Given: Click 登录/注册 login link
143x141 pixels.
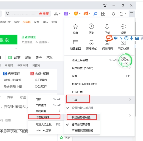Looking at the screenshot, I should [29, 37].
